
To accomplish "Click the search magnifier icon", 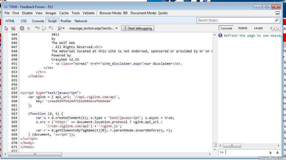I will click(x=277, y=20).
